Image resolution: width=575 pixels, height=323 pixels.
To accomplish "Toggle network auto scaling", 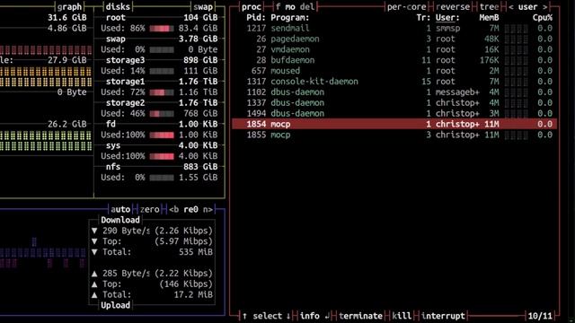I will 120,209.
